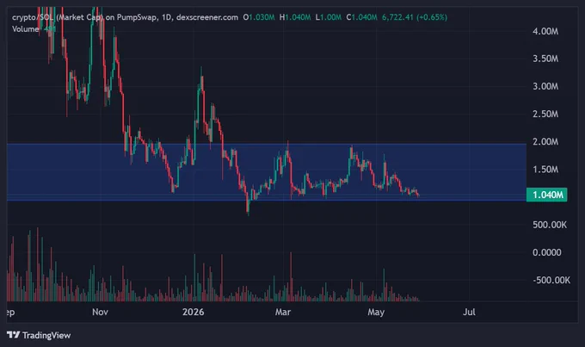Image resolution: width=585 pixels, height=347 pixels.
Task: Click the TradingView logo link
Action: click(39, 335)
